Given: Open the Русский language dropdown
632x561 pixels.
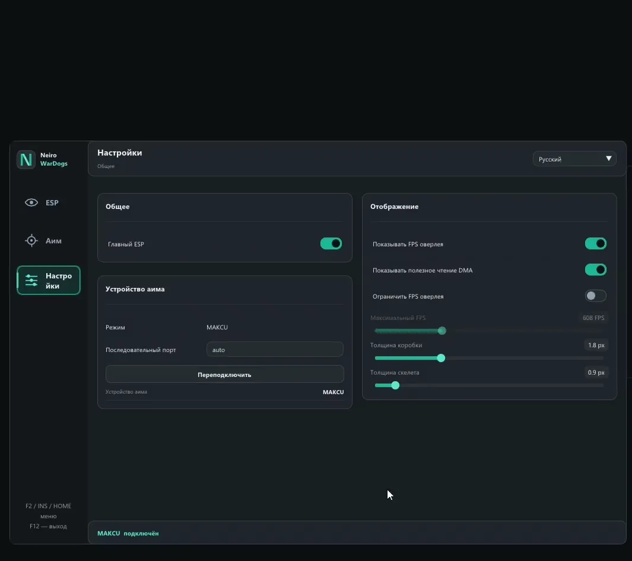Looking at the screenshot, I should point(574,159).
